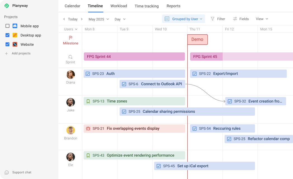This screenshot has width=293, height=179.
Task: Switch to the Workload tab
Action: coord(119,6)
